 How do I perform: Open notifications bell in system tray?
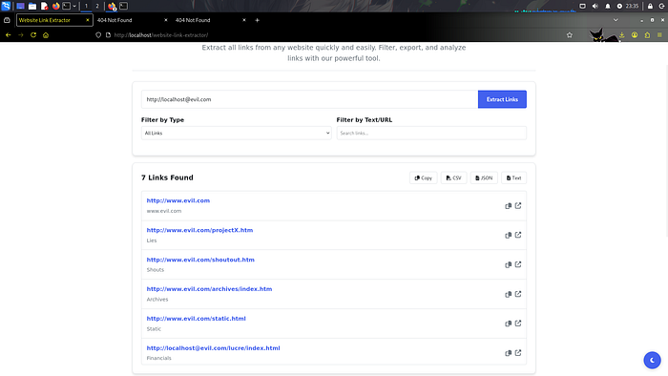[608, 6]
